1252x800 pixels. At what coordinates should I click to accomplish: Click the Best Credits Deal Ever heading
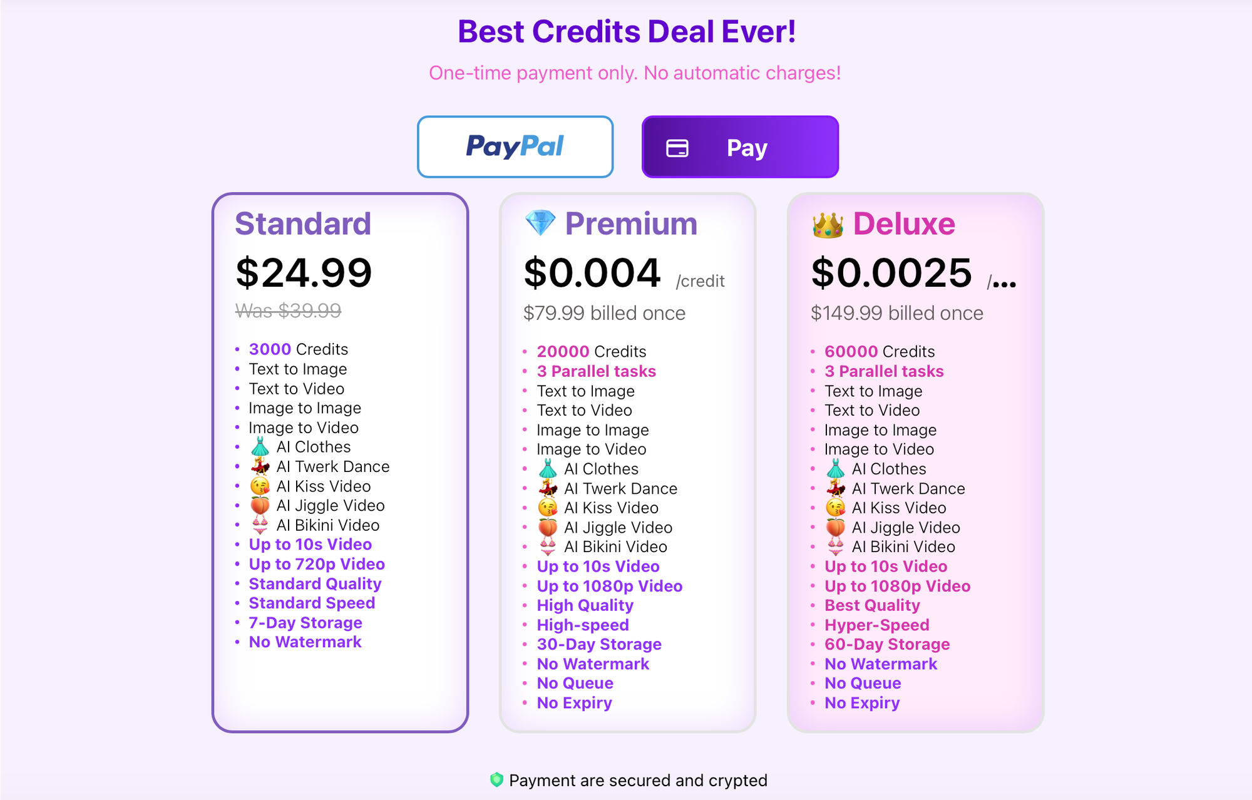pyautogui.click(x=627, y=31)
